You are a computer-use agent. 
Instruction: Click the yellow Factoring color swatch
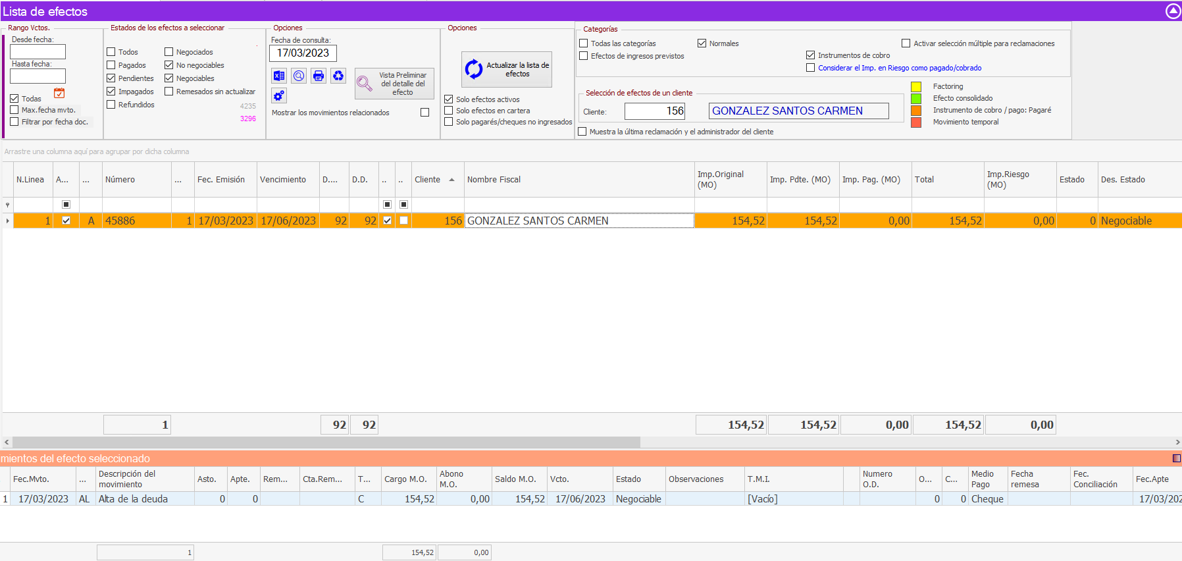(915, 87)
